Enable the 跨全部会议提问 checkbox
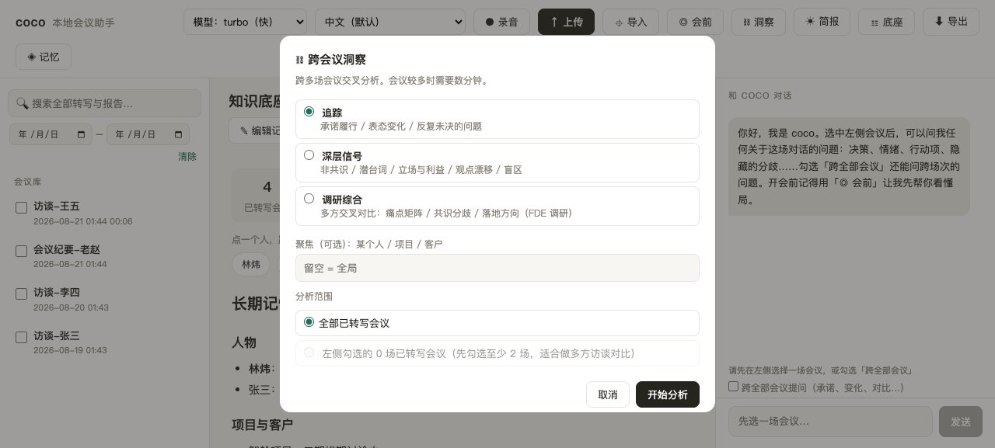Screen dimensions: 995x448 tap(733, 387)
